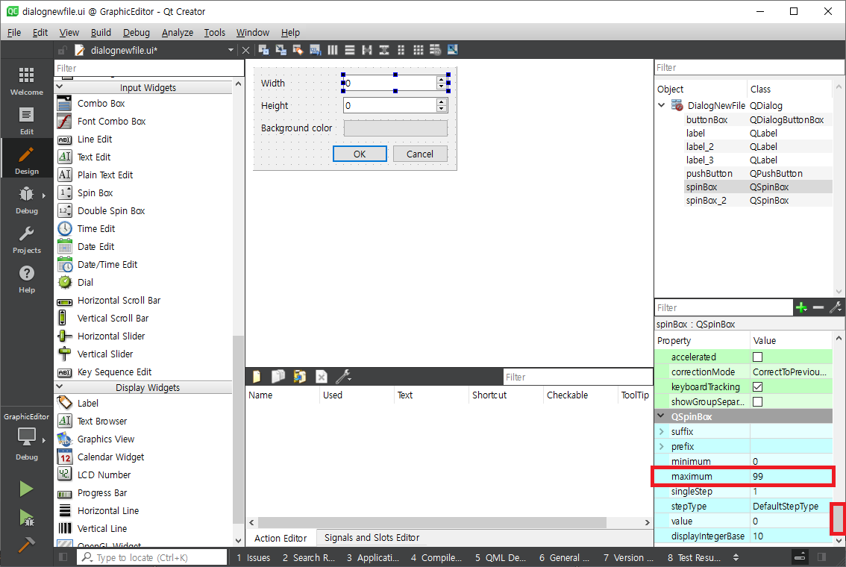Open the Help mode in the sidebar
The width and height of the screenshot is (846, 567).
pyautogui.click(x=26, y=279)
